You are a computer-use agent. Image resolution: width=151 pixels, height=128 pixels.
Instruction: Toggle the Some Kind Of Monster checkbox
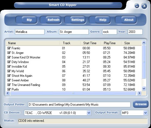coord(9,57)
